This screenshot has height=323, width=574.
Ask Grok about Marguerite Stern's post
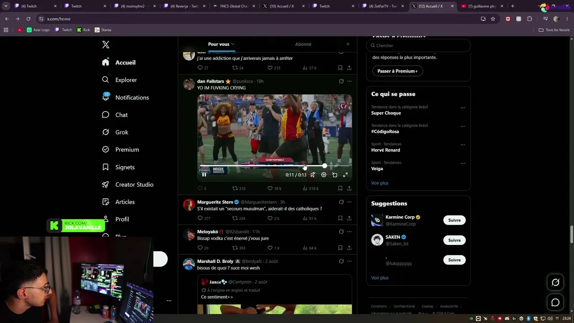[x=341, y=202]
